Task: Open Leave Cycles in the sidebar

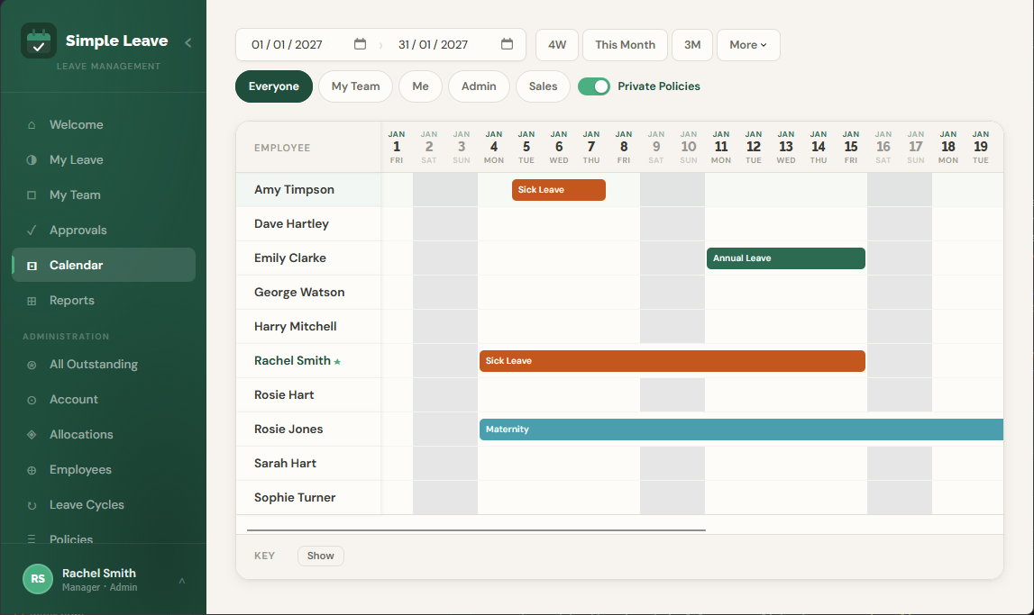Action: pyautogui.click(x=104, y=505)
